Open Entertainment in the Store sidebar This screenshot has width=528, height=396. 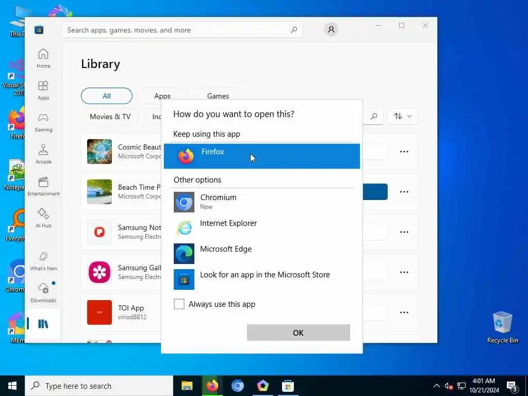tap(43, 186)
